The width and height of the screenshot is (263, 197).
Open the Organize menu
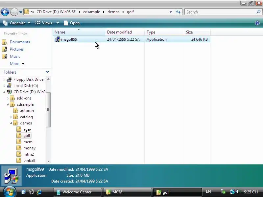pyautogui.click(x=17, y=23)
